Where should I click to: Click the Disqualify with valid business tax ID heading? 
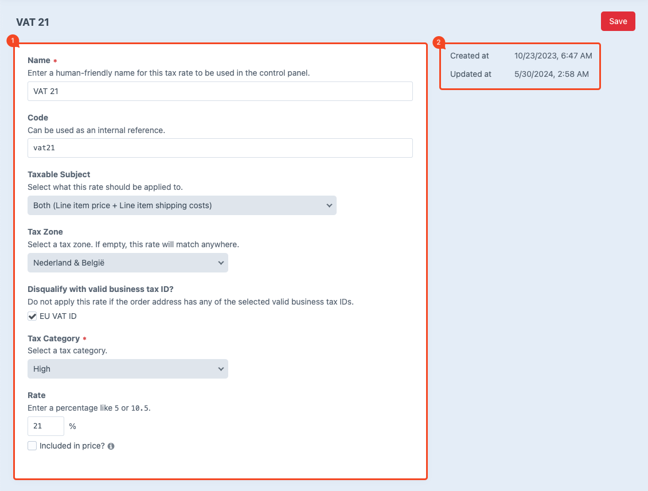tap(100, 289)
